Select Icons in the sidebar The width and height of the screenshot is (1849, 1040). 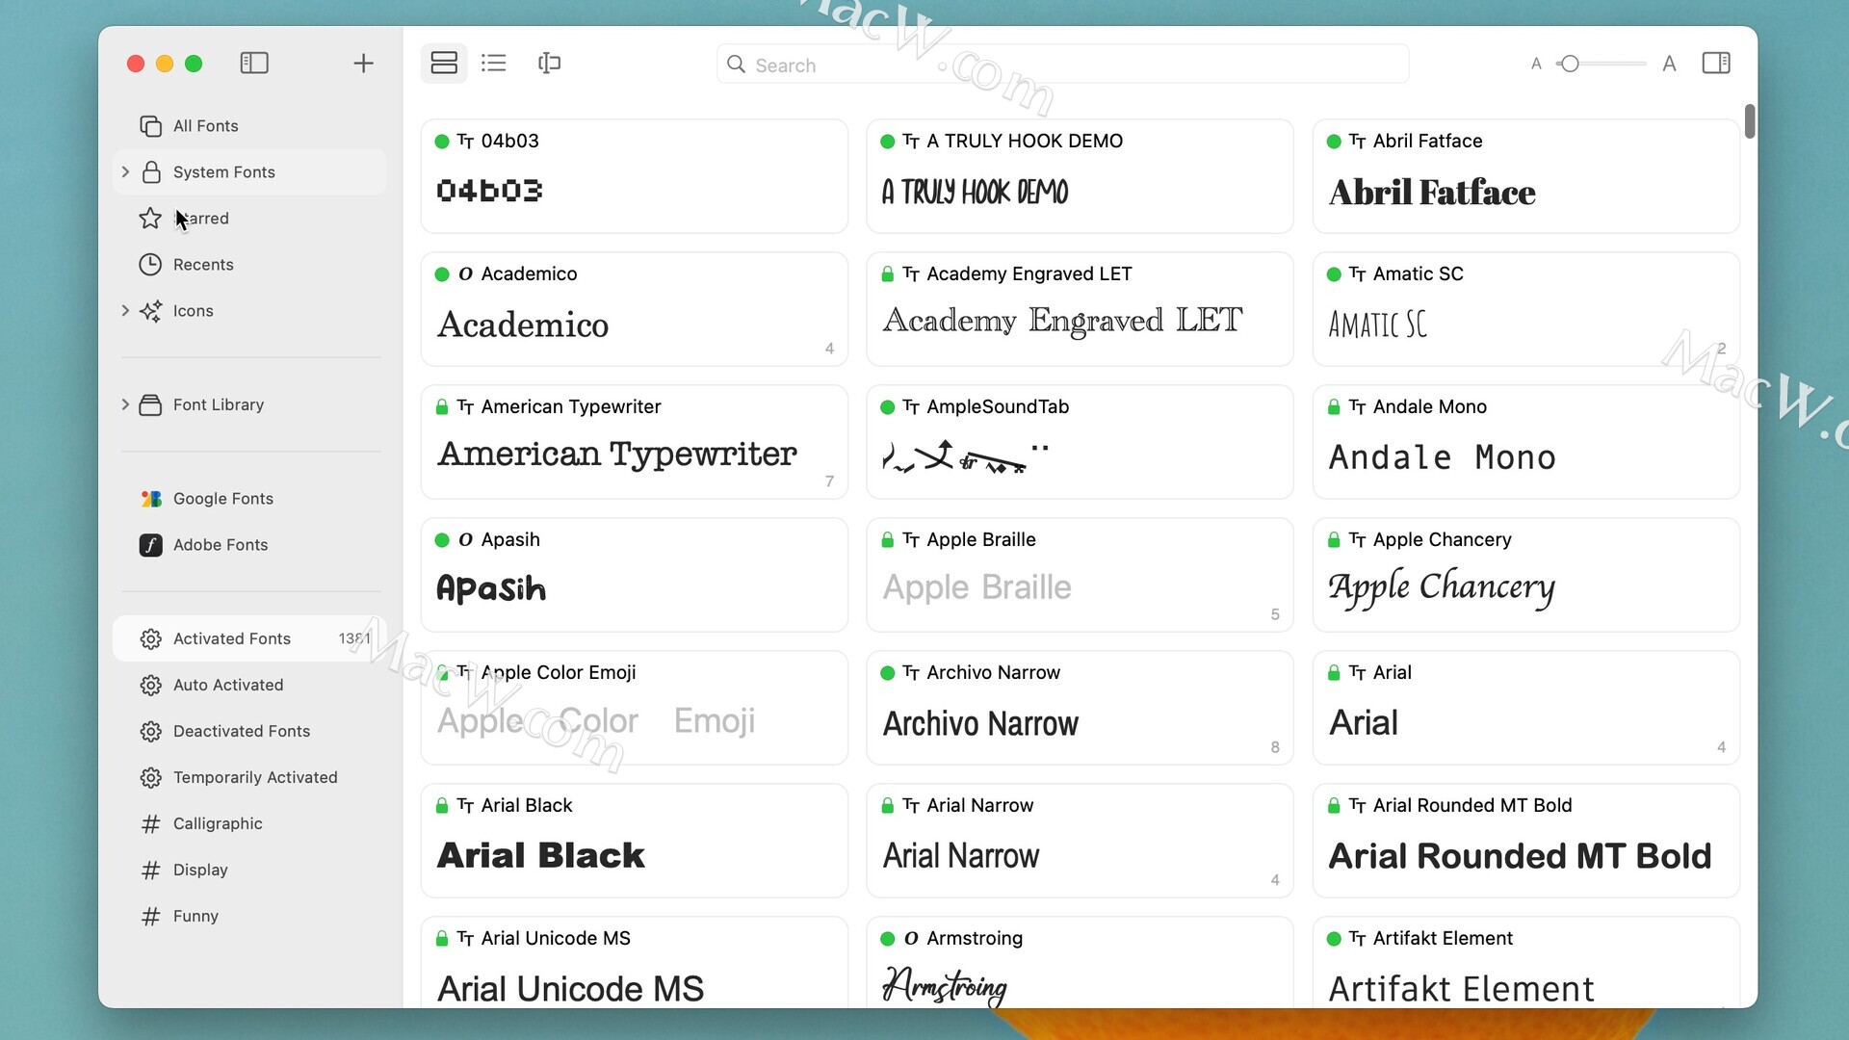click(250, 311)
